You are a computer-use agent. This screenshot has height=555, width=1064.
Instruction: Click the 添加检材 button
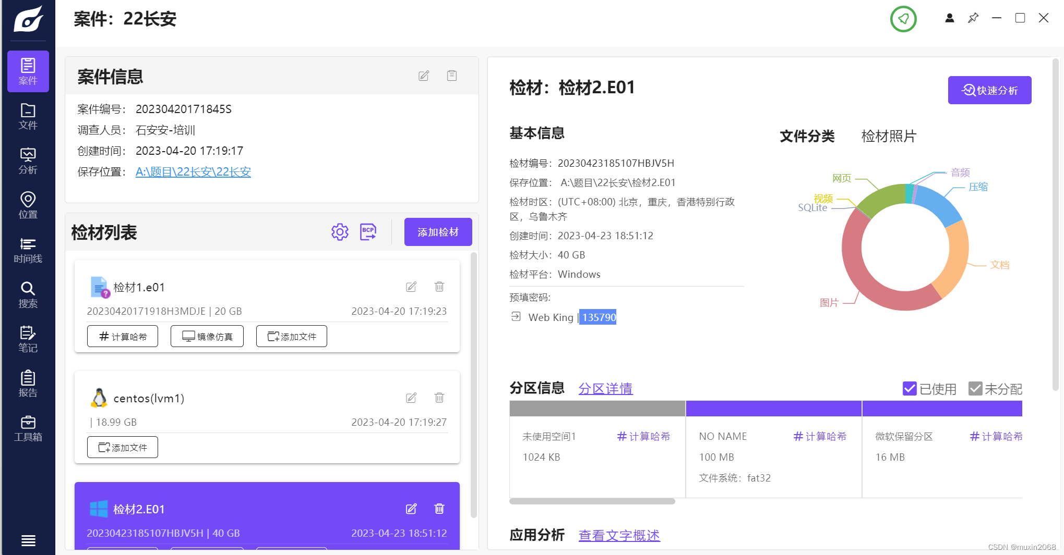coord(438,232)
